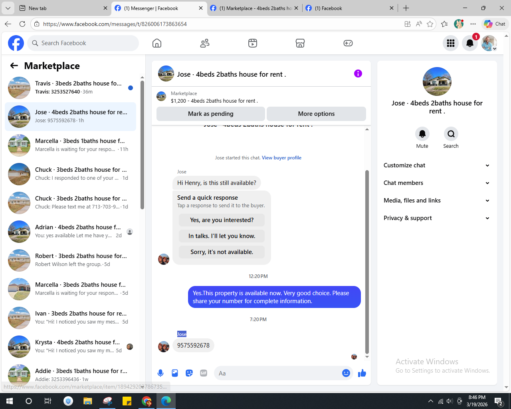Viewport: 511px width, 409px height.
Task: Open Chrome from taskbar
Action: tap(147, 401)
